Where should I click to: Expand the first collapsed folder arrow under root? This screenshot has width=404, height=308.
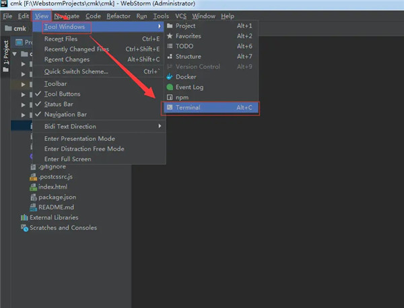(x=23, y=64)
